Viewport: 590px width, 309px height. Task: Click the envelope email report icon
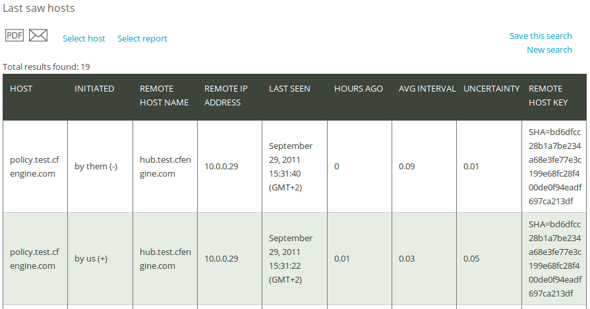pyautogui.click(x=38, y=36)
